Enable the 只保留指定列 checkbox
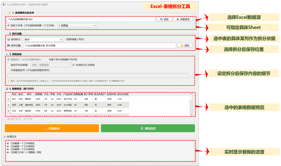This screenshot has width=281, height=166. [8, 70]
